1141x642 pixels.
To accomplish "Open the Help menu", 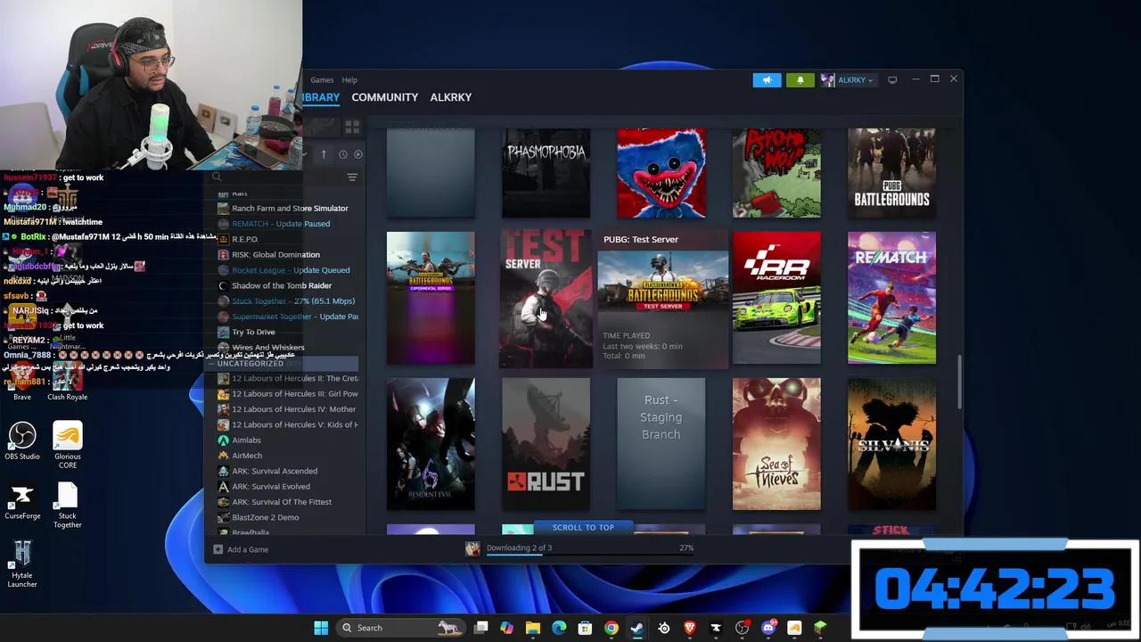I will (349, 80).
